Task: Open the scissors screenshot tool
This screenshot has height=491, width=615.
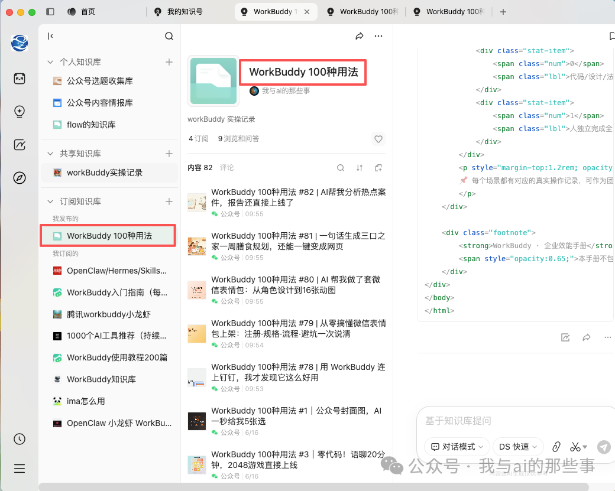Action: (575, 447)
